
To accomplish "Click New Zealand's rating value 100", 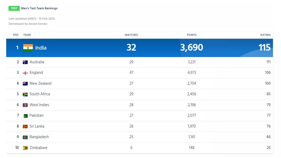I will click(268, 83).
